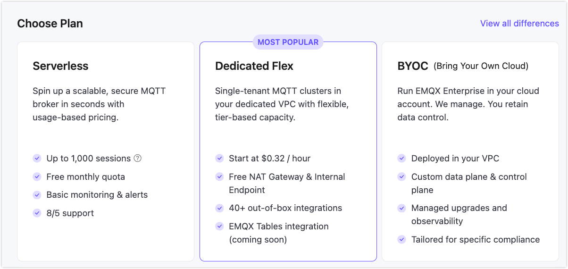Click checkmark next to Tailored for specific compliance
This screenshot has height=269, width=568.
[401, 239]
